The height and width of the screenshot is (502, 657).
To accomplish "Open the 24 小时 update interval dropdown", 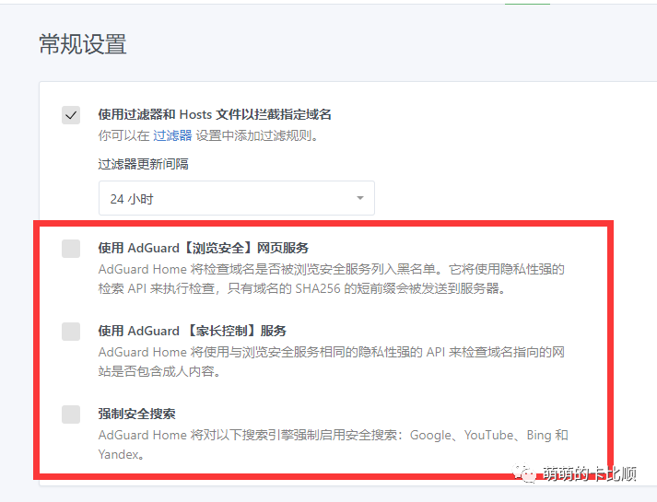I will (x=237, y=198).
